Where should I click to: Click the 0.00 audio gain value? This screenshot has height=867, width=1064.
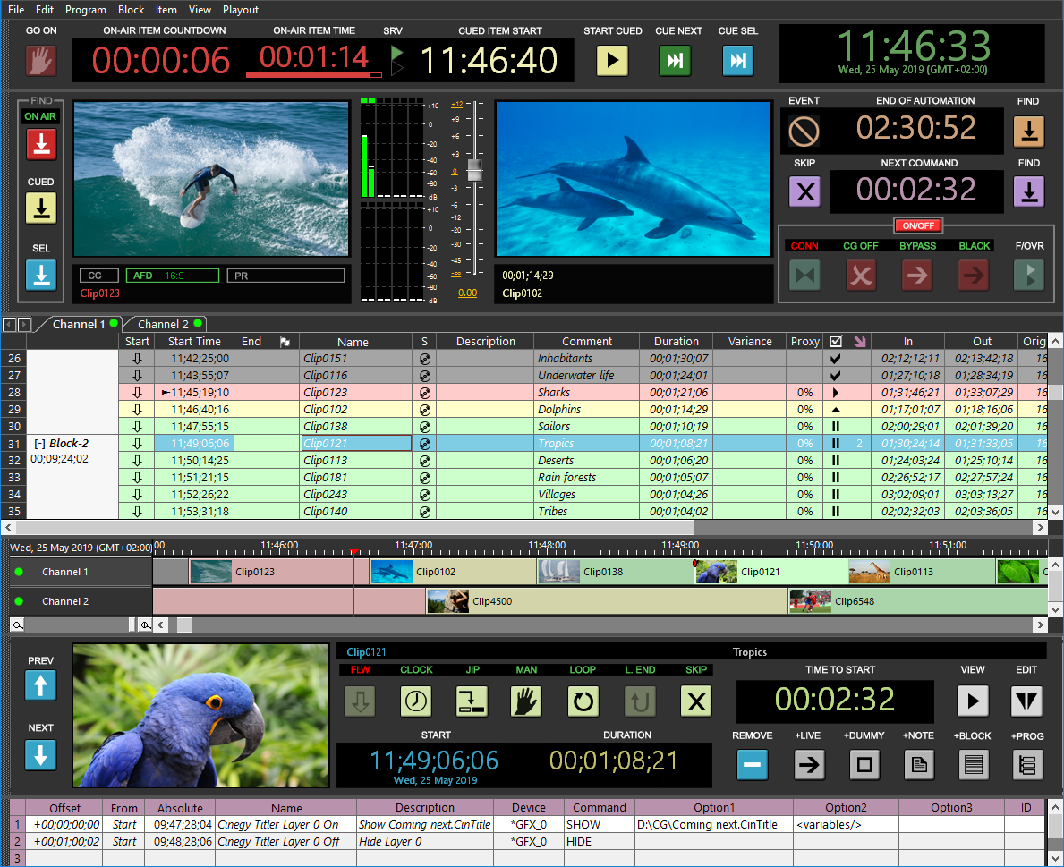pos(467,293)
